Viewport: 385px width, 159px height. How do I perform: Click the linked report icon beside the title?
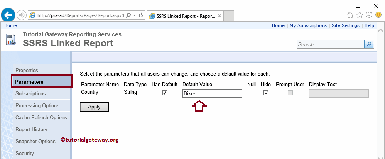[11, 39]
